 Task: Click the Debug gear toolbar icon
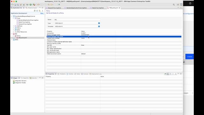coord(27,5)
